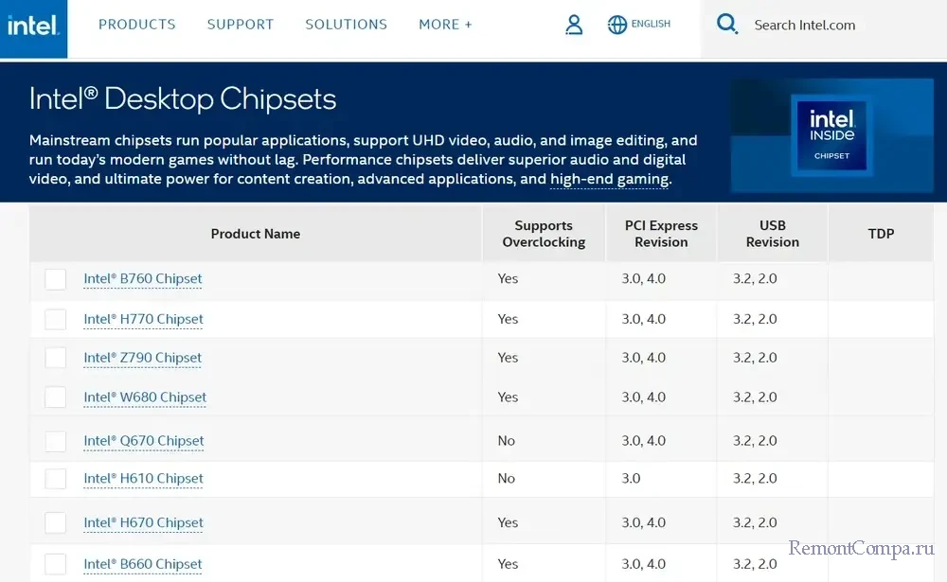Screen dimensions: 947x582
Task: Expand the More + menu
Action: [445, 25]
